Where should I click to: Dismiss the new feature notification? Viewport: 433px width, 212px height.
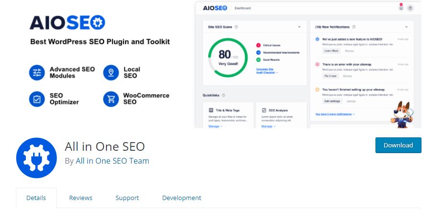[350, 51]
